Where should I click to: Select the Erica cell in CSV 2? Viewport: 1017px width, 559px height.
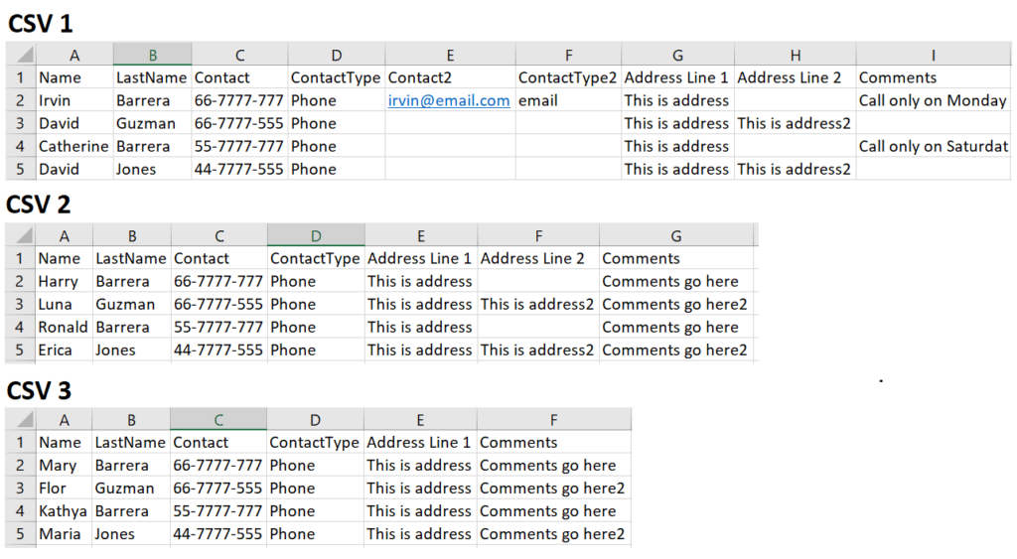pos(64,350)
